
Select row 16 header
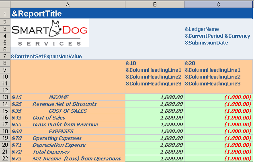pyautogui.click(x=5, y=117)
